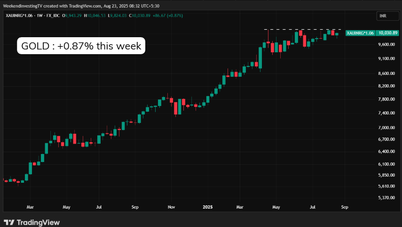Click the 5,370.00 price axis label
The image size is (402, 227).
coord(386,198)
